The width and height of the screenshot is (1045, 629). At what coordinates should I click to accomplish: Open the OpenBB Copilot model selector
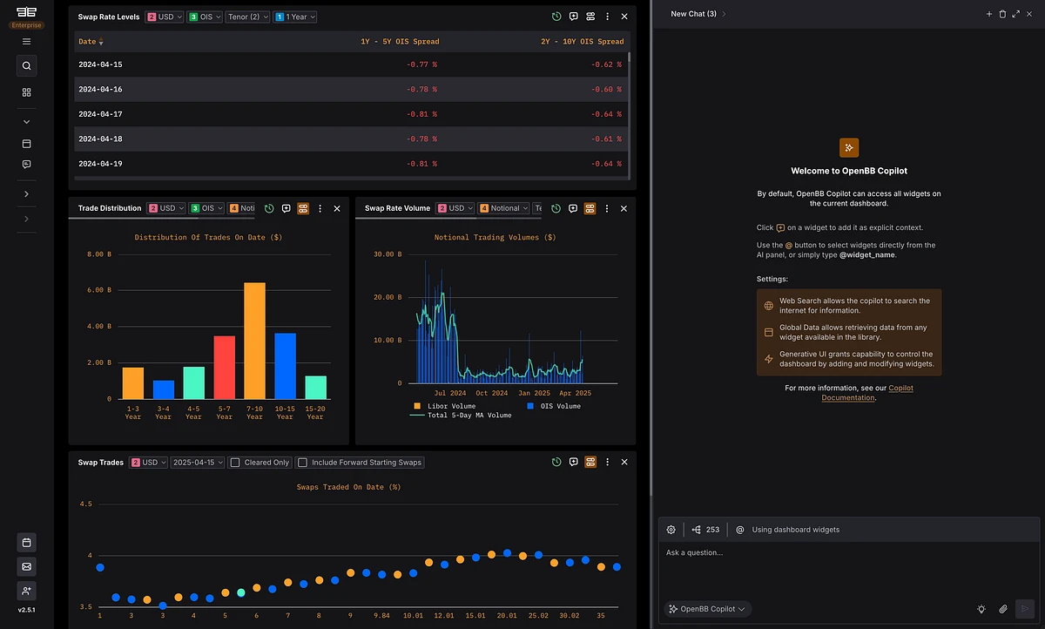pos(707,609)
